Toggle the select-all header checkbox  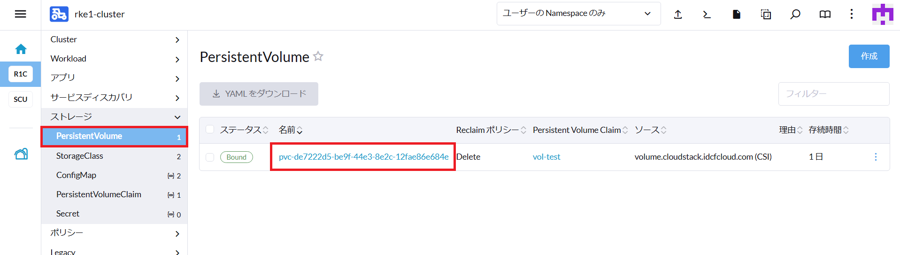210,129
